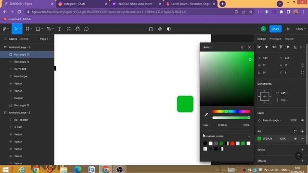This screenshot has width=308, height=173.
Task: Close the color picker panel
Action: [249, 47]
